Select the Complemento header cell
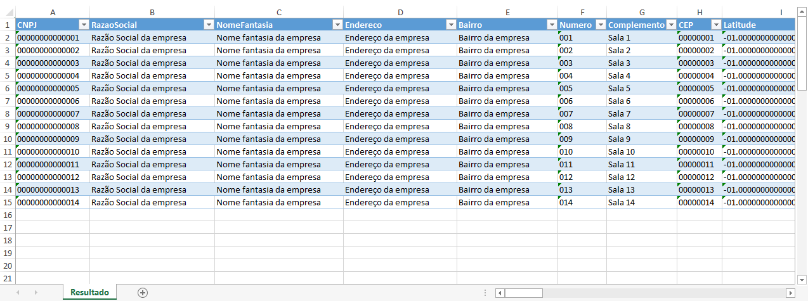The image size is (808, 301). [635, 25]
